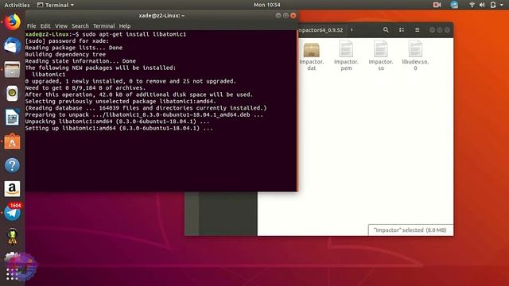Screen dimensions: 509x286
Task: Click the volume speaker icon
Action: [x=482, y=5]
